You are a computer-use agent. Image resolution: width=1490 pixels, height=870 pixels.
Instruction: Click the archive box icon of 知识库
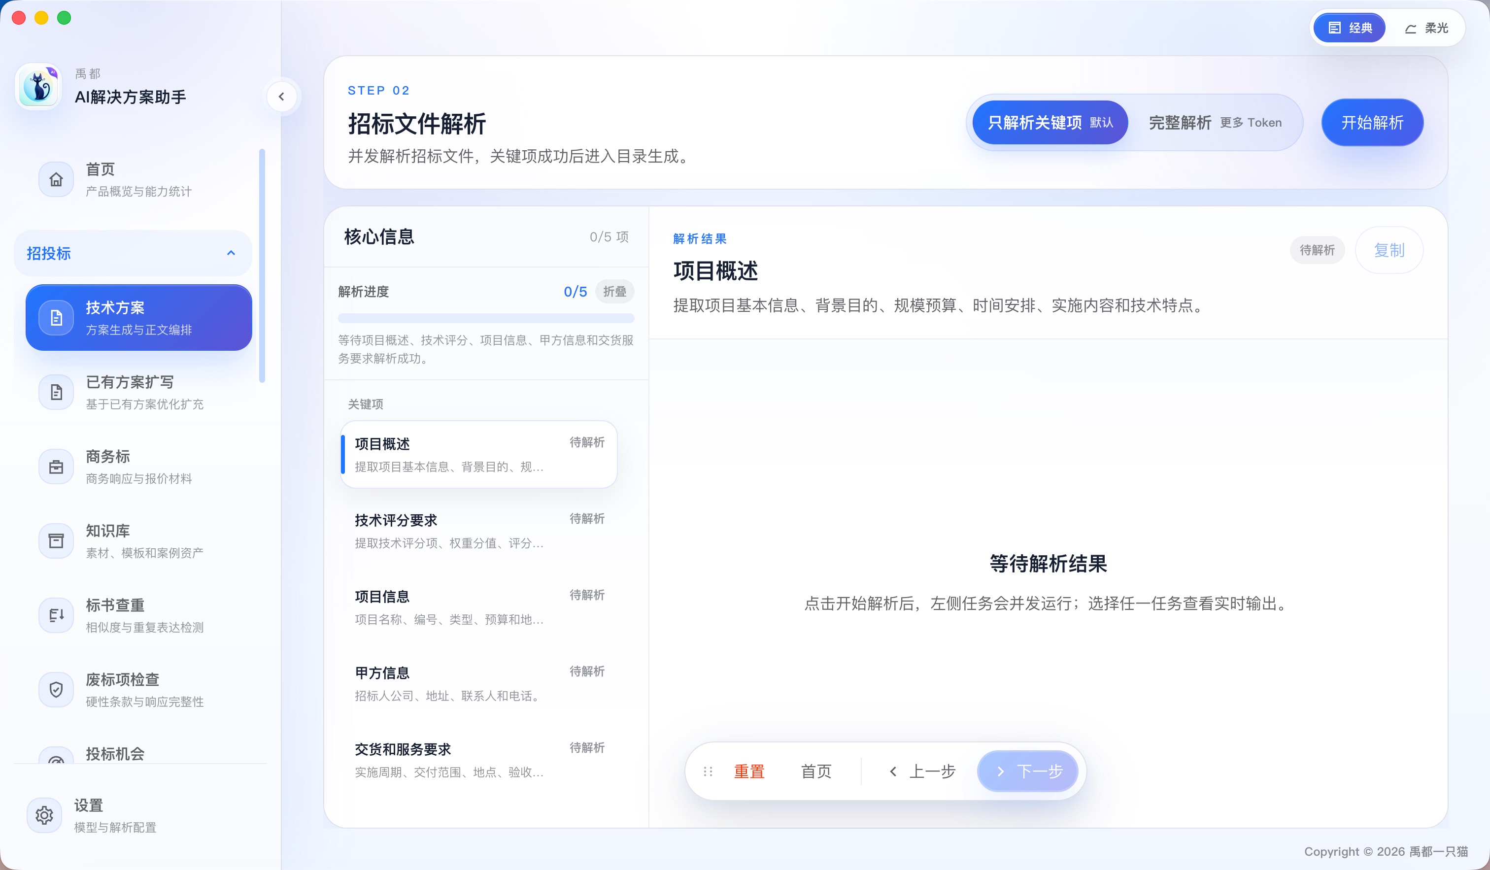tap(56, 541)
